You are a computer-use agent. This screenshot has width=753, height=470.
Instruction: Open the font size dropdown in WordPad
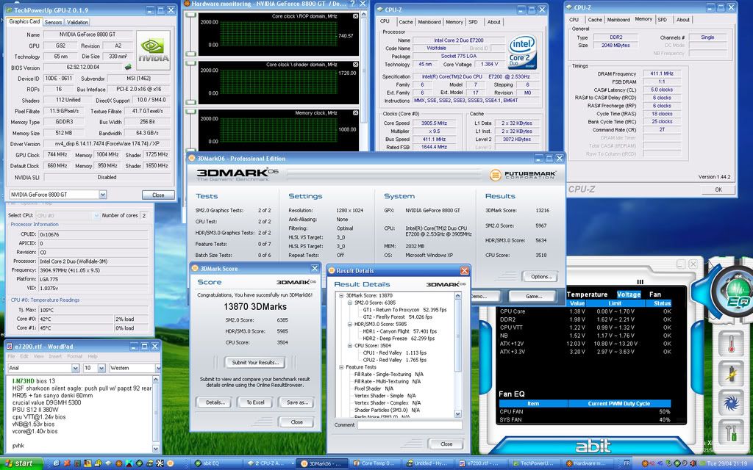[x=101, y=367]
